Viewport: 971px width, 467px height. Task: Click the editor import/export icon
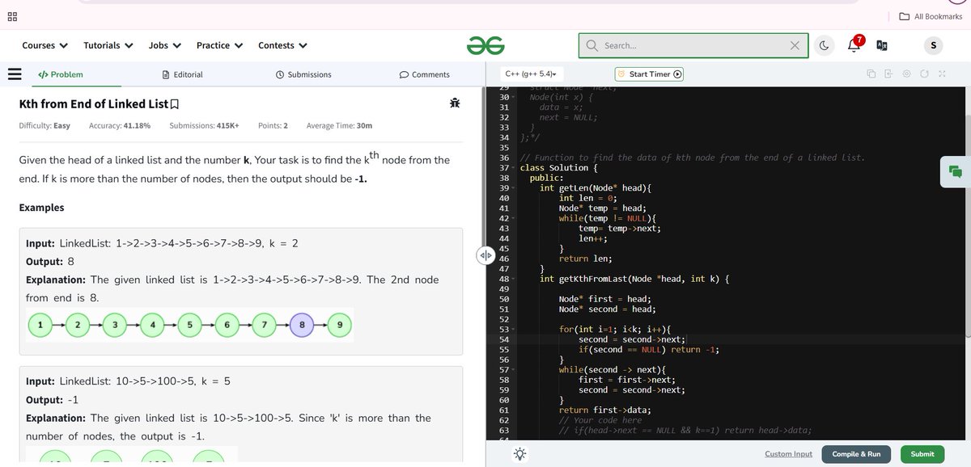(888, 74)
